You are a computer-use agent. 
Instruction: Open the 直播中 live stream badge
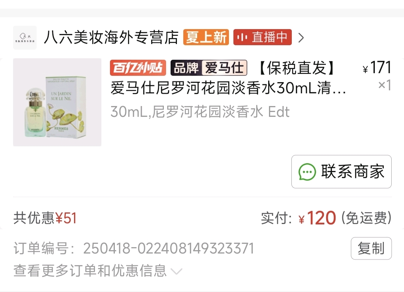263,37
